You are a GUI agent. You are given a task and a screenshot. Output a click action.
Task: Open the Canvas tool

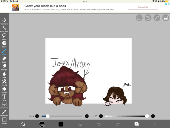pyautogui.click(x=4, y=121)
